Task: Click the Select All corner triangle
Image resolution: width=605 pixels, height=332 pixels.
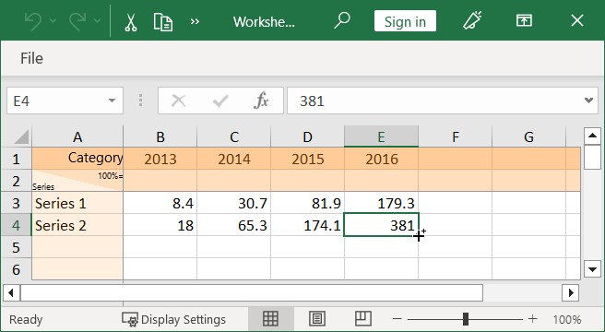Action: pos(20,136)
